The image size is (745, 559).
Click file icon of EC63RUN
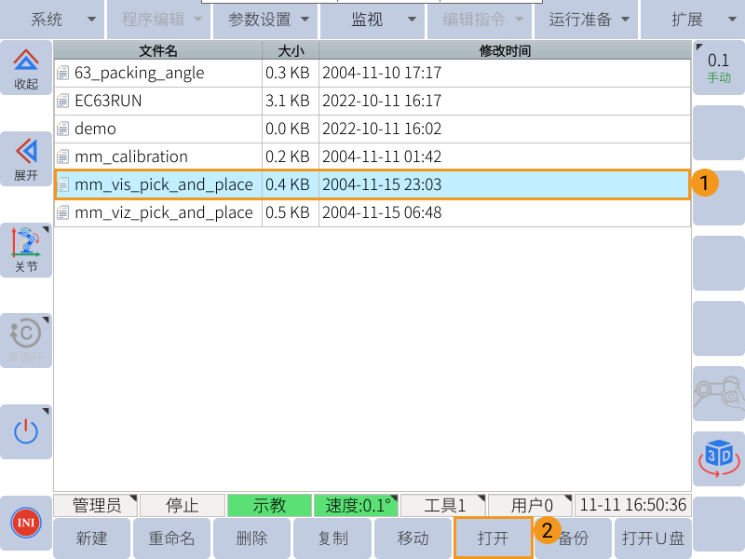point(63,101)
